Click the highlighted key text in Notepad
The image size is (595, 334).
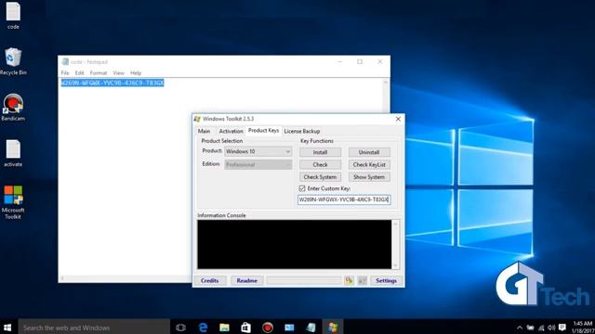click(x=112, y=83)
